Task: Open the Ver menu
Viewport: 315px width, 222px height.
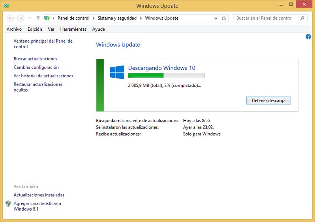Action: (x=51, y=29)
